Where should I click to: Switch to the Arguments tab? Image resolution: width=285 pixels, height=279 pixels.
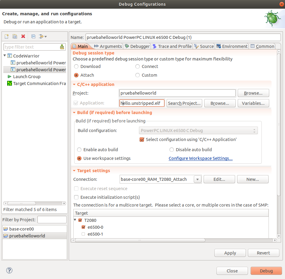(x=108, y=46)
